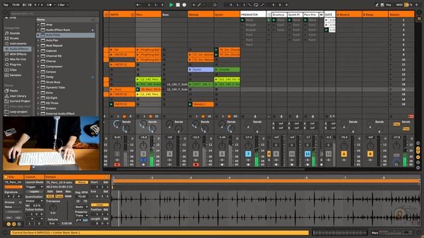Launch the Melody 1 clip

point(190,104)
